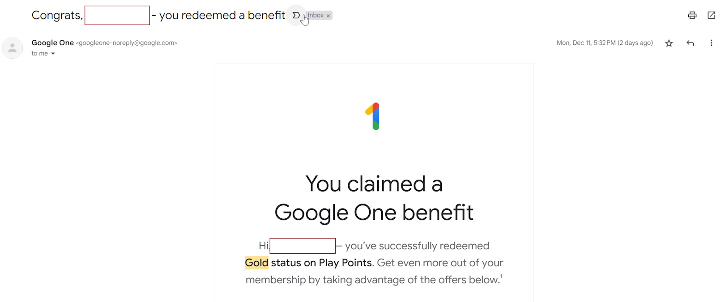Click the "You claimed a Google One benefit" heading

click(x=374, y=198)
